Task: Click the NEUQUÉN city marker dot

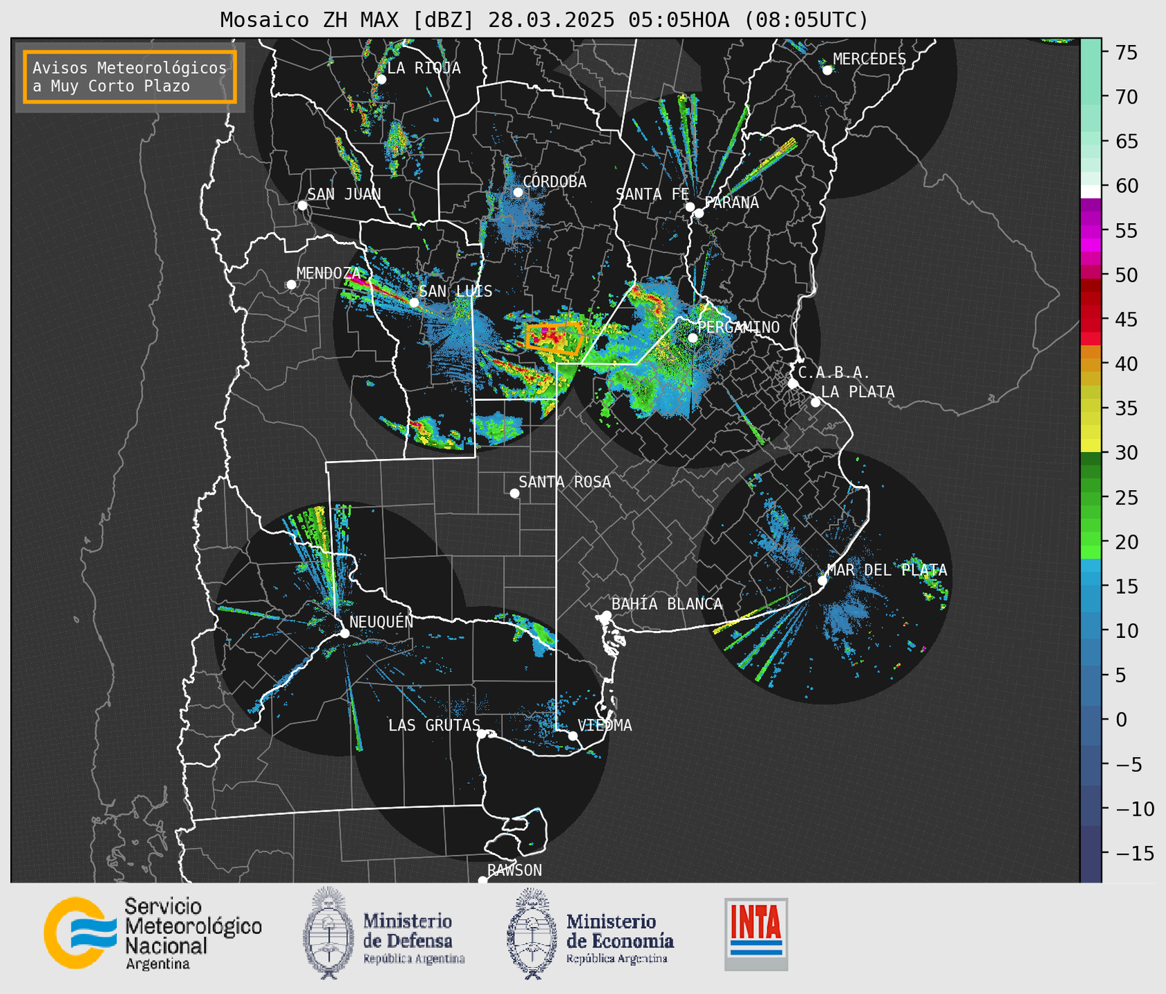Action: 344,632
